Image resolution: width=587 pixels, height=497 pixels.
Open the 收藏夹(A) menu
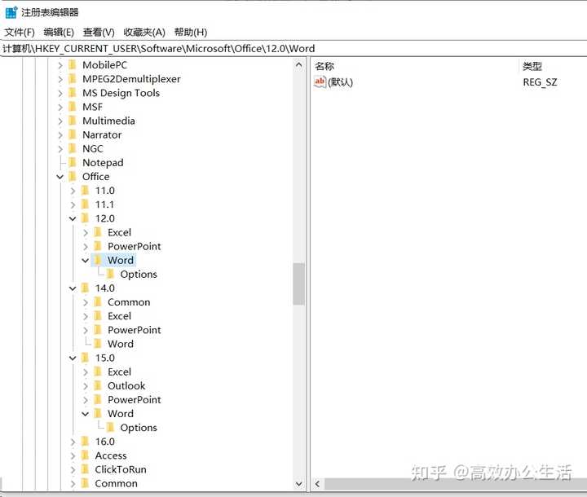click(x=144, y=33)
